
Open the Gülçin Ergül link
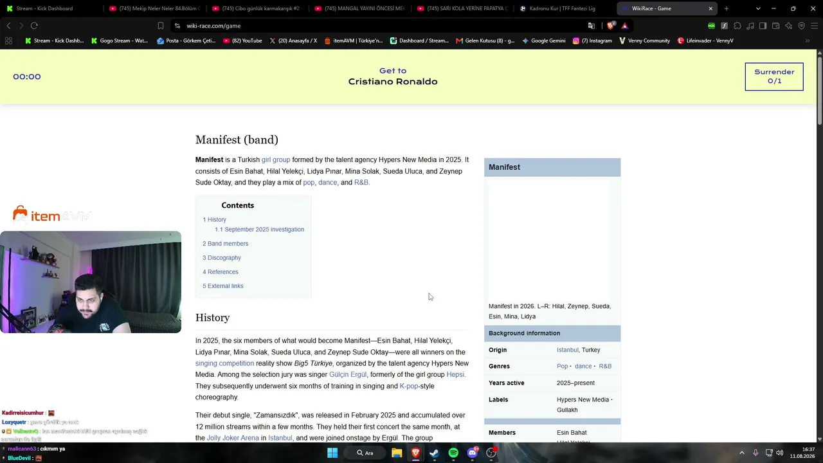click(x=348, y=374)
